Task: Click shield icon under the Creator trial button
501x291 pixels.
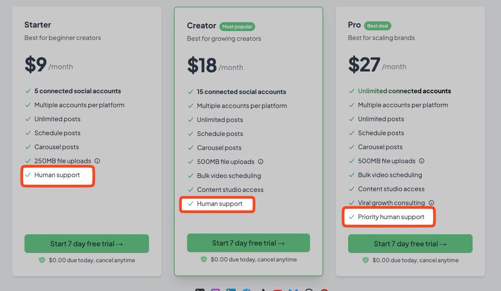Action: pyautogui.click(x=204, y=259)
